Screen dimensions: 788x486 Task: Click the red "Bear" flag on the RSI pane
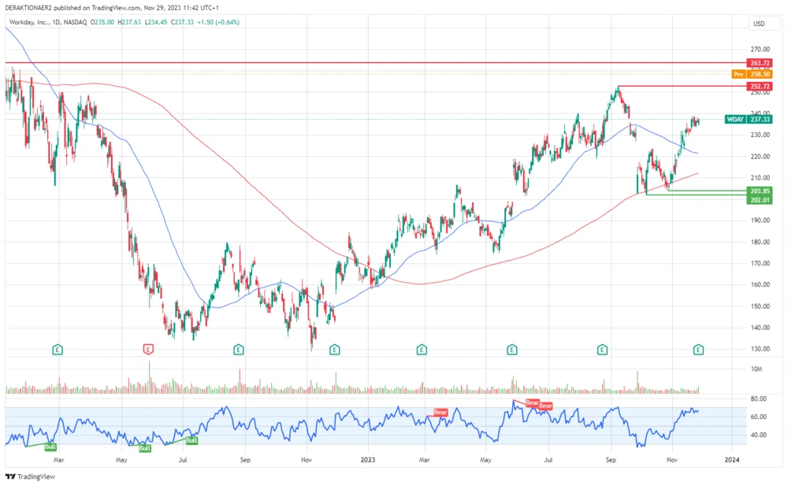point(440,412)
